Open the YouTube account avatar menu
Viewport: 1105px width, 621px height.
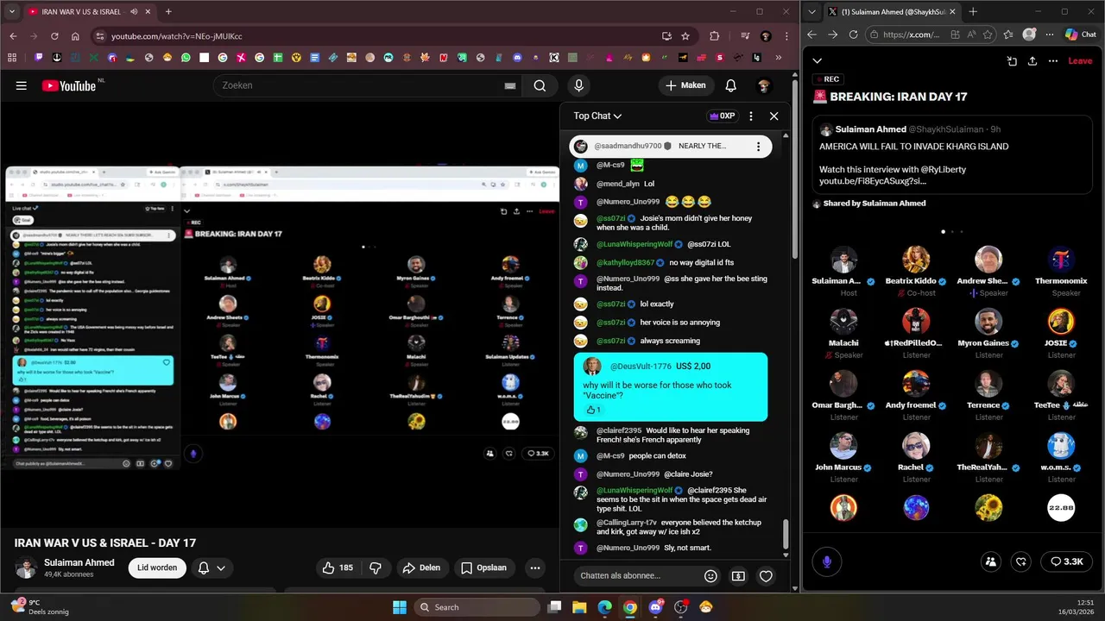point(763,85)
